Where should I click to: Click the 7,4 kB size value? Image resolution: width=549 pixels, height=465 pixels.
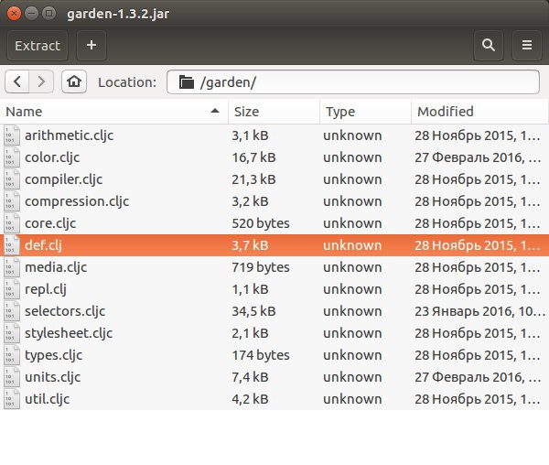tap(251, 378)
